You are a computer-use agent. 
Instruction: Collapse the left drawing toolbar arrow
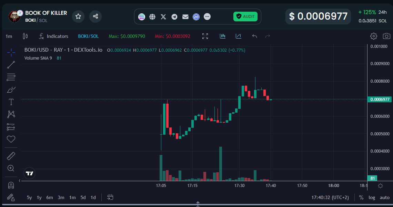[x=20, y=181]
